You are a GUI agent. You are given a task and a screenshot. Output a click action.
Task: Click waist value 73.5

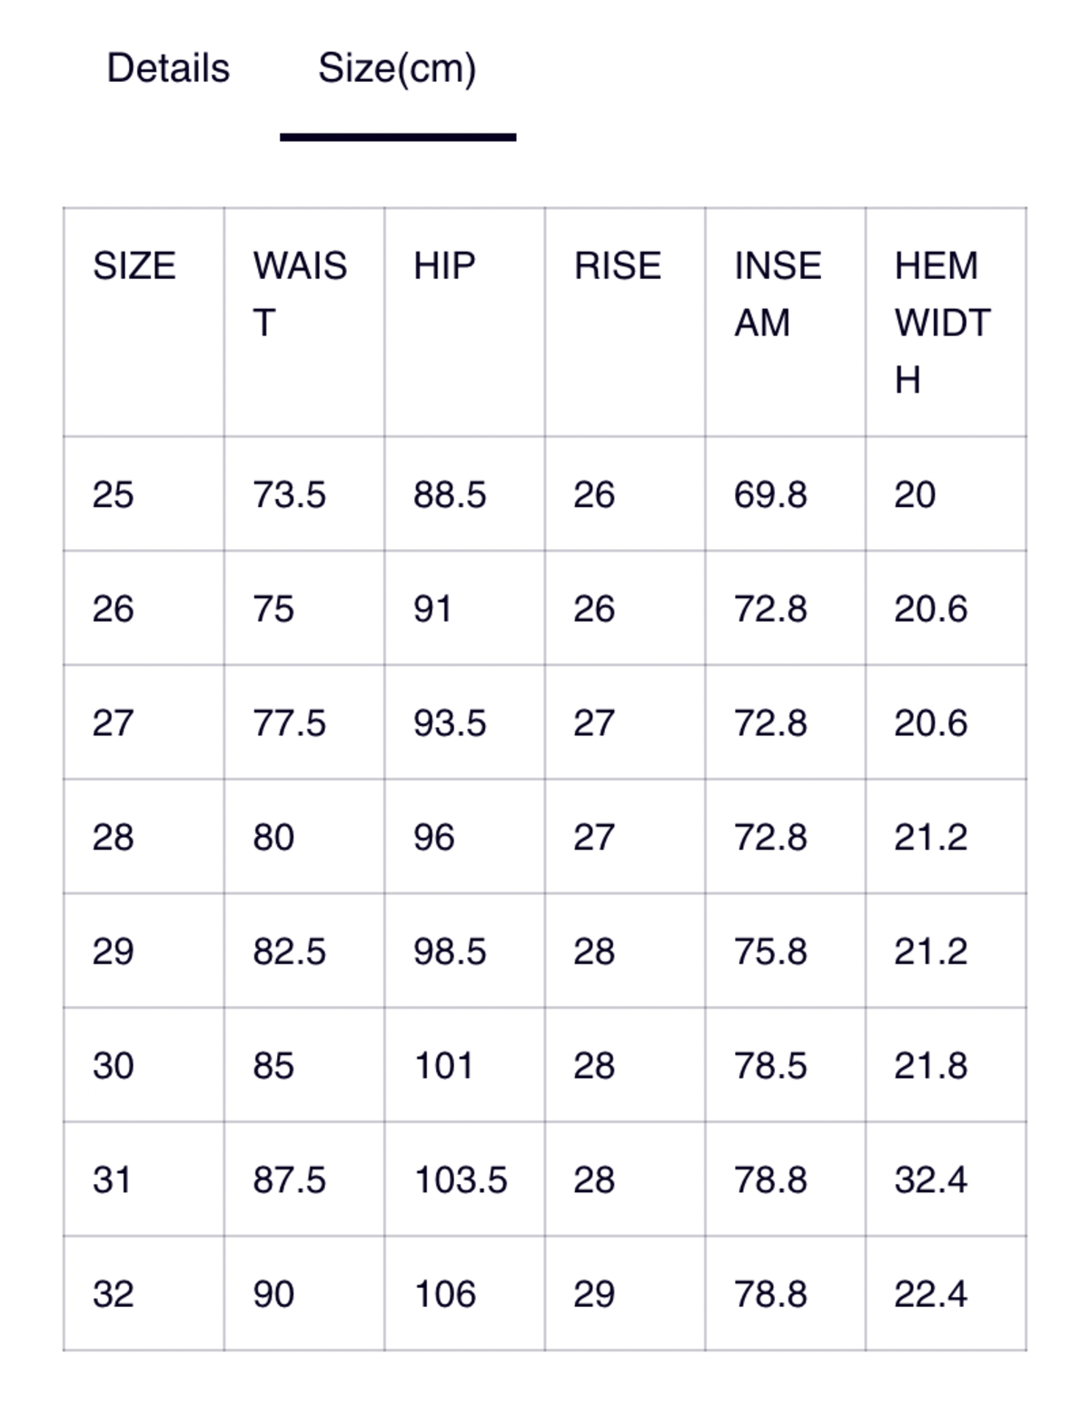[289, 495]
